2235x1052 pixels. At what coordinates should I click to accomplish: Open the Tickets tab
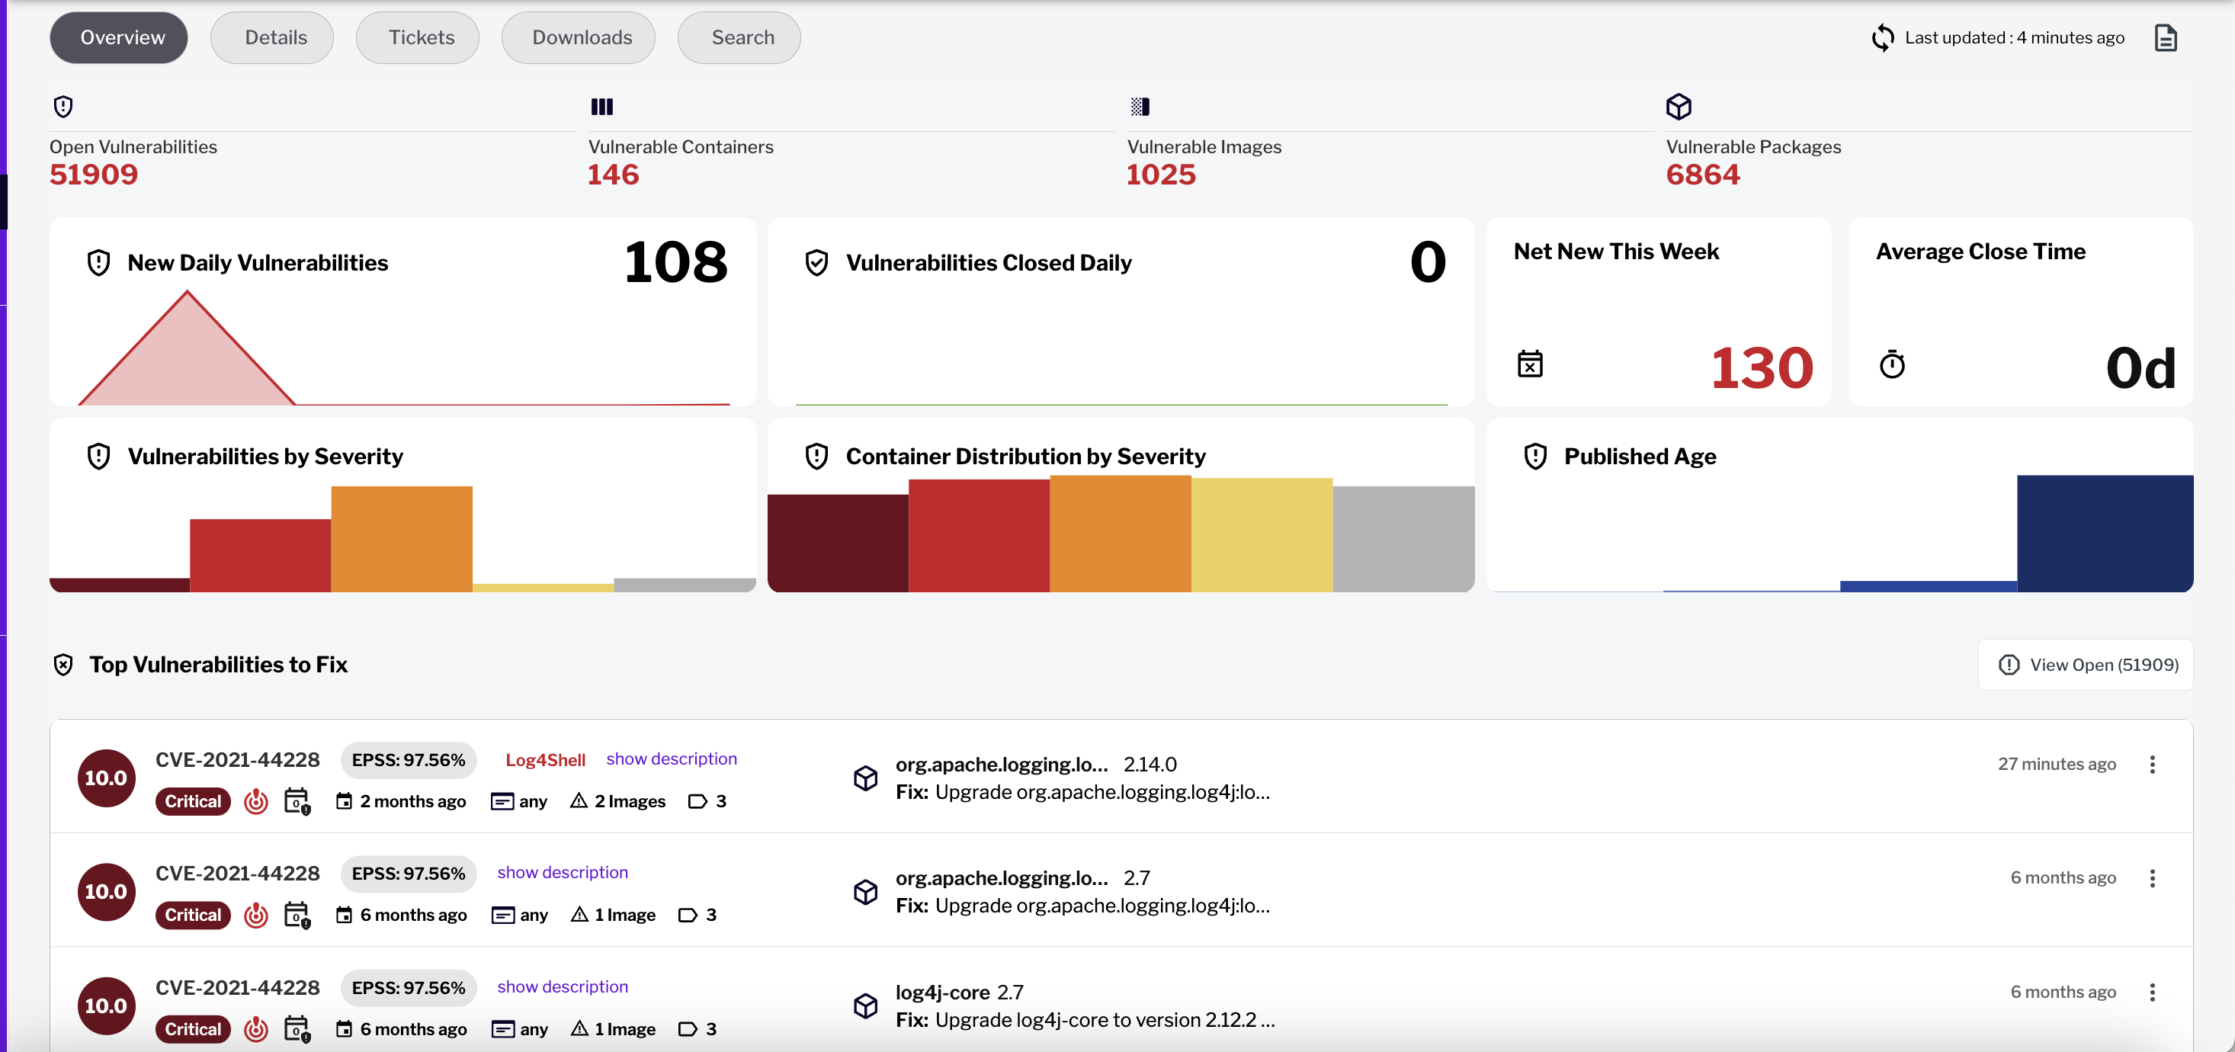[417, 37]
